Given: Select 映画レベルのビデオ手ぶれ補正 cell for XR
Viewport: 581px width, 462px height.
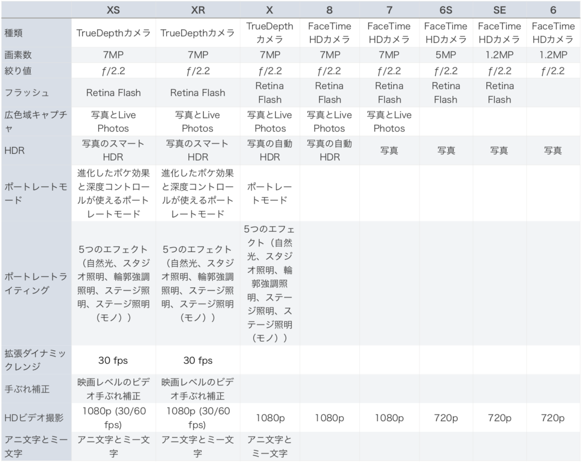Looking at the screenshot, I should pos(198,389).
